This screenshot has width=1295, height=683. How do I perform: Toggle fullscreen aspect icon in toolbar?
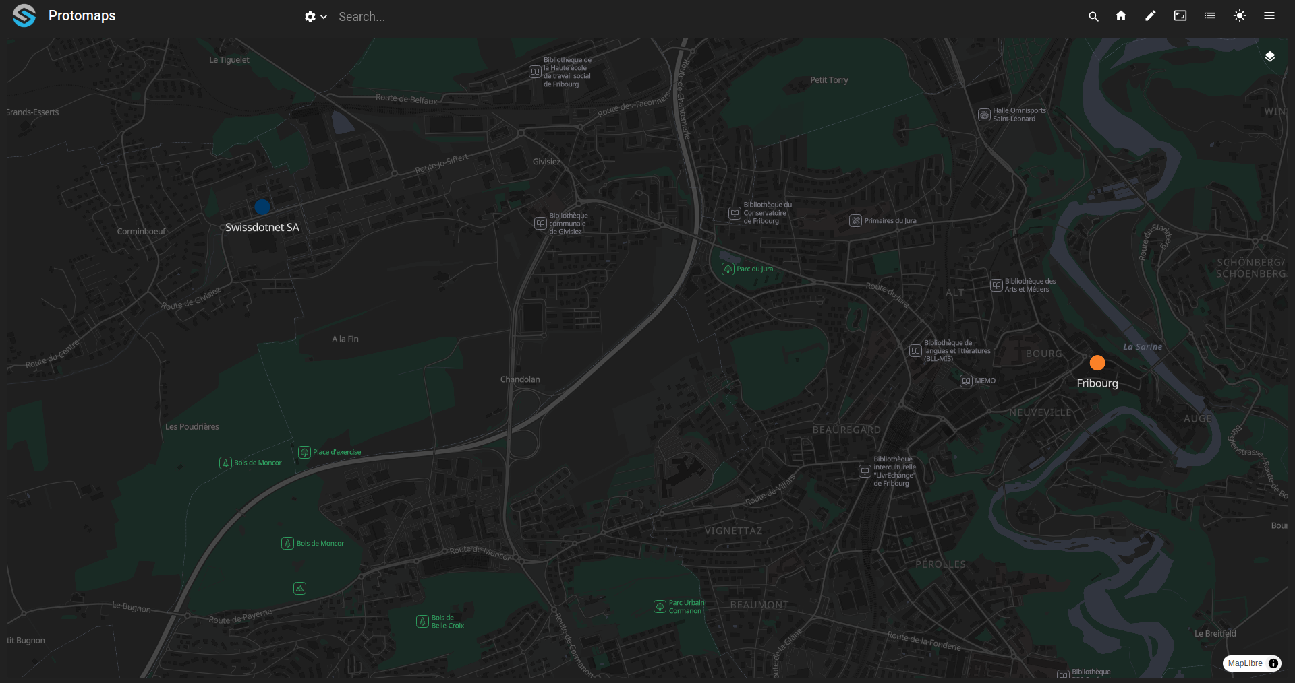coord(1180,15)
